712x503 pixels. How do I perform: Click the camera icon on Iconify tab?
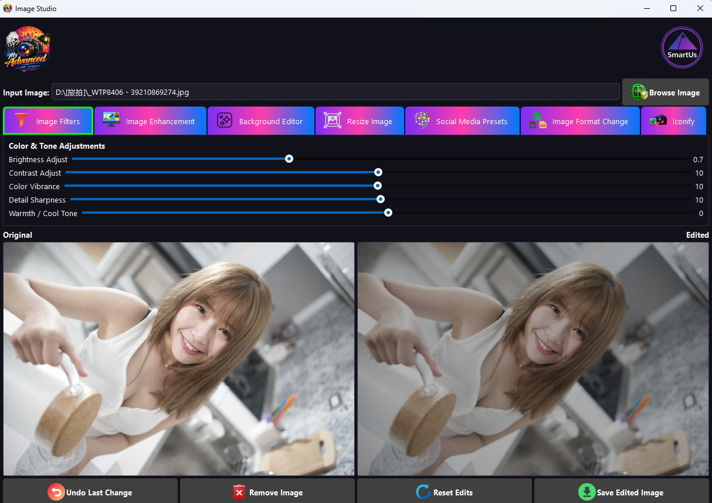658,121
